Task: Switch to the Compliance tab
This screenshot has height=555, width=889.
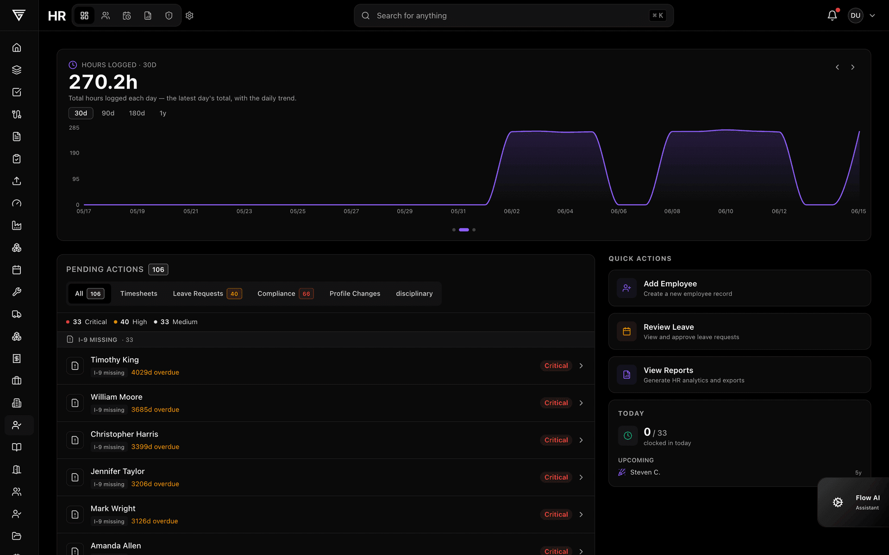Action: tap(285, 294)
